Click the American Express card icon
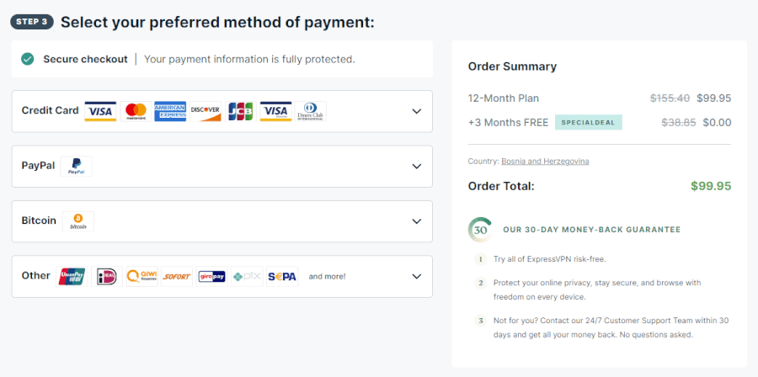 [x=170, y=111]
